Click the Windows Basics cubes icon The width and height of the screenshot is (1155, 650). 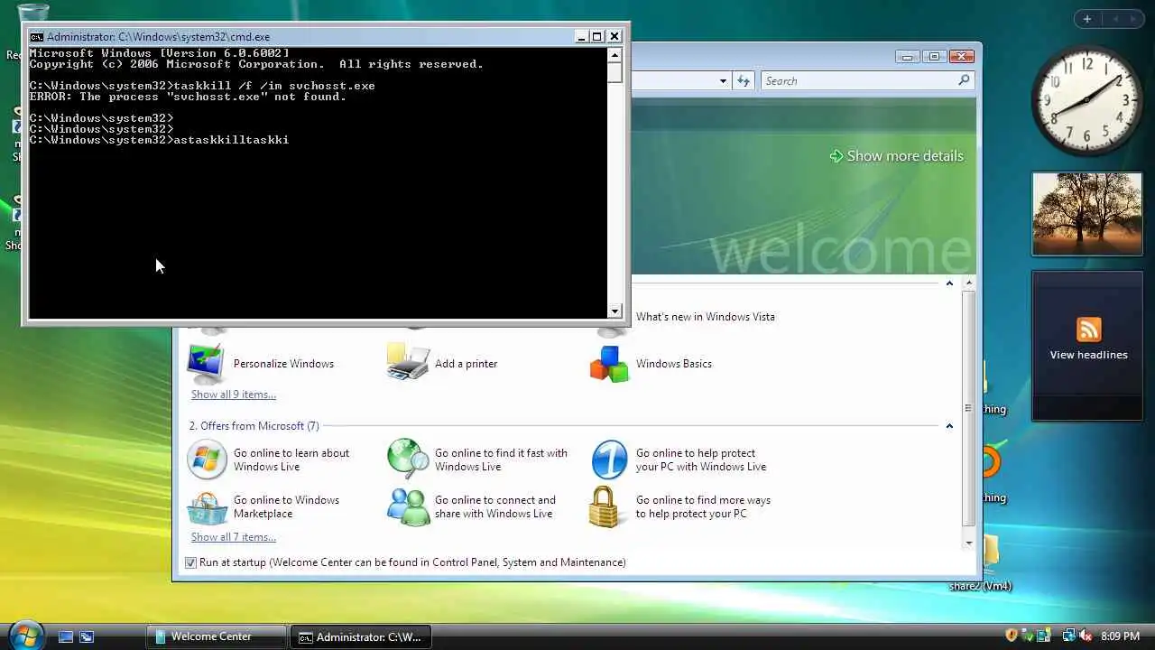(x=609, y=363)
